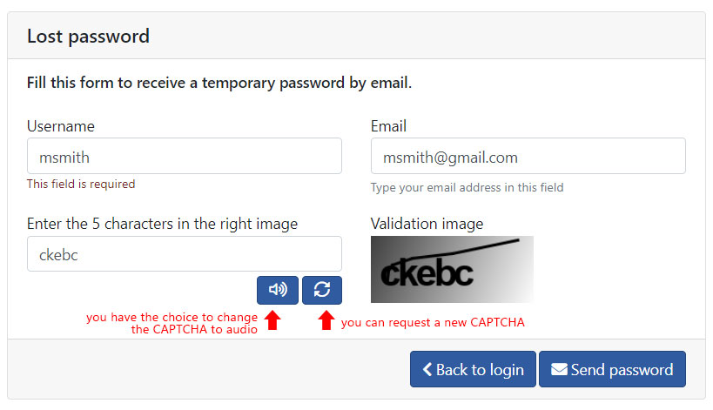Viewport: 713px width, 410px height.
Task: Focus the Email field with msmith@gmail.com
Action: point(528,156)
